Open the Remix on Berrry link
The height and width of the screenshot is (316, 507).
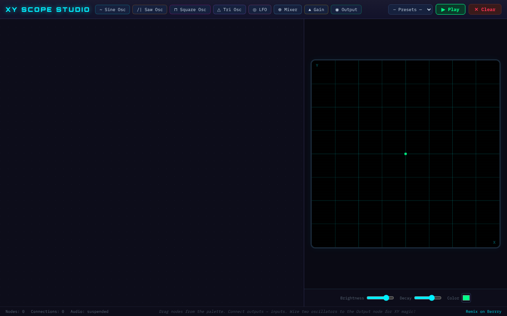click(x=484, y=312)
